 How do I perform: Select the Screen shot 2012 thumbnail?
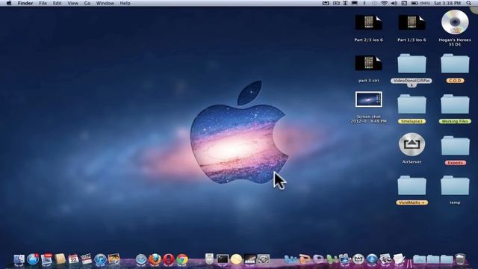tap(368, 107)
